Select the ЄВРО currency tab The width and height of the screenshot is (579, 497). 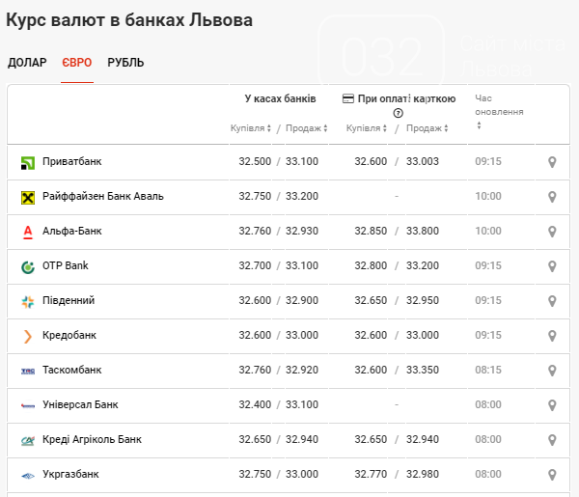(77, 63)
